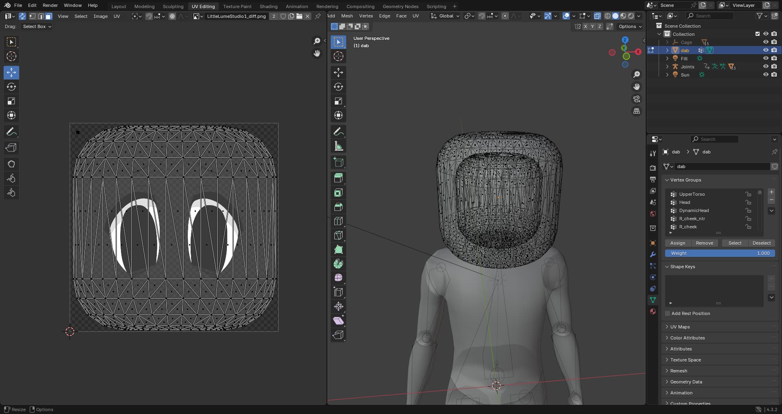Viewport: 782px width, 414px height.
Task: Select the Bevel tool
Action: [x=338, y=207]
